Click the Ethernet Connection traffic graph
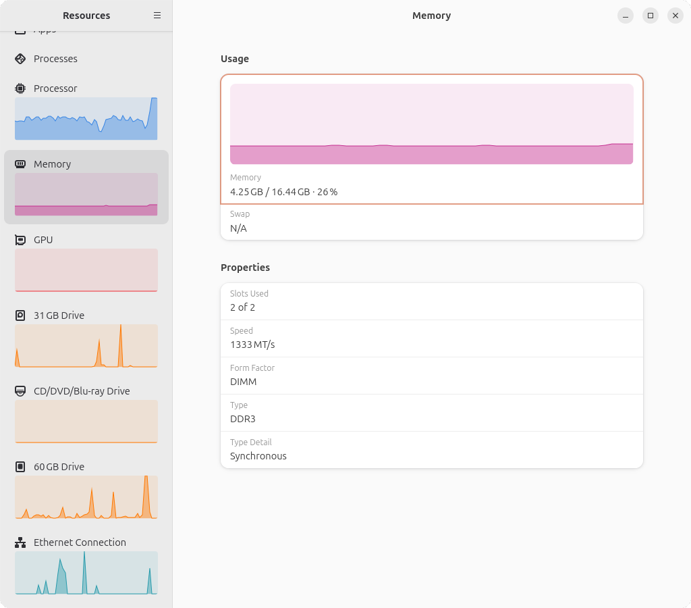 86,573
